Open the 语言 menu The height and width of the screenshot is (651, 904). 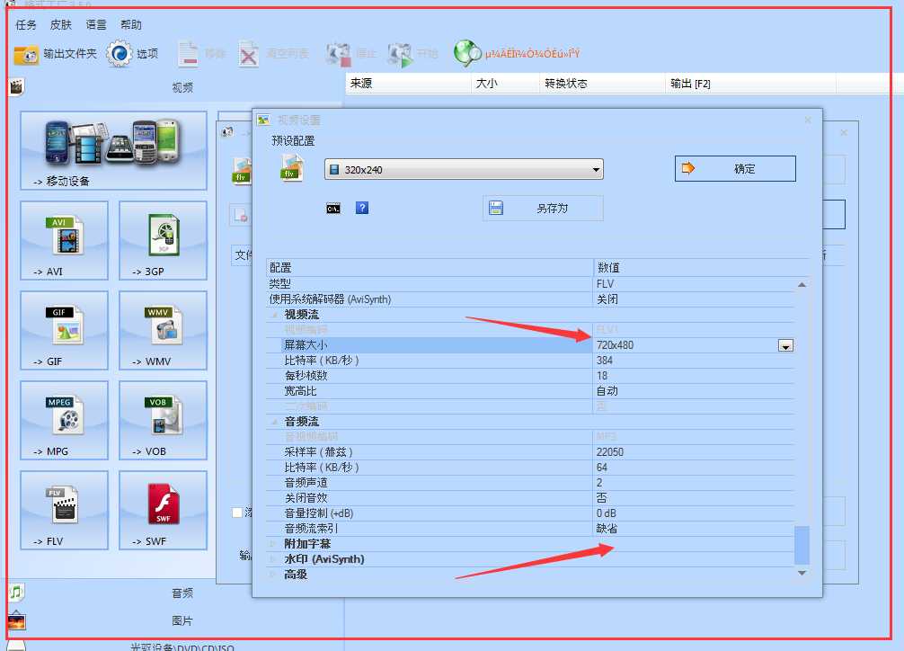(x=96, y=25)
